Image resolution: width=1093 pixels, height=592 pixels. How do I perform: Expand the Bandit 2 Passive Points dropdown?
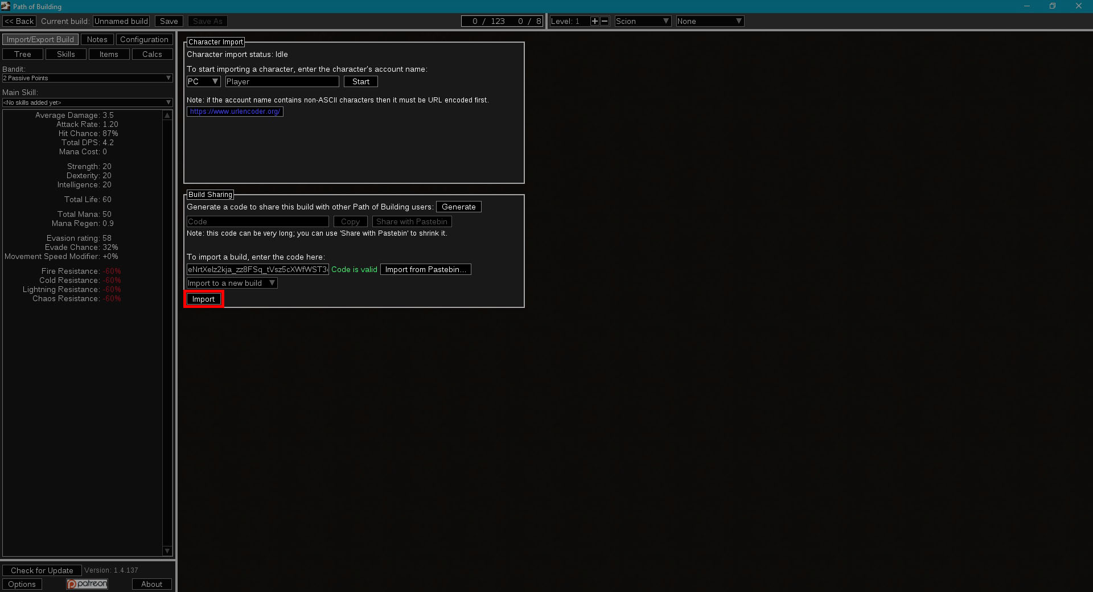[88, 78]
